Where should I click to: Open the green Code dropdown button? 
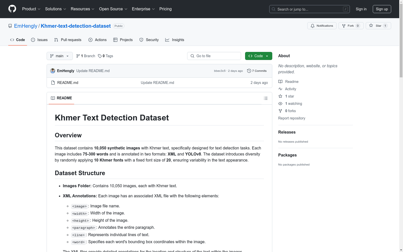pyautogui.click(x=258, y=56)
